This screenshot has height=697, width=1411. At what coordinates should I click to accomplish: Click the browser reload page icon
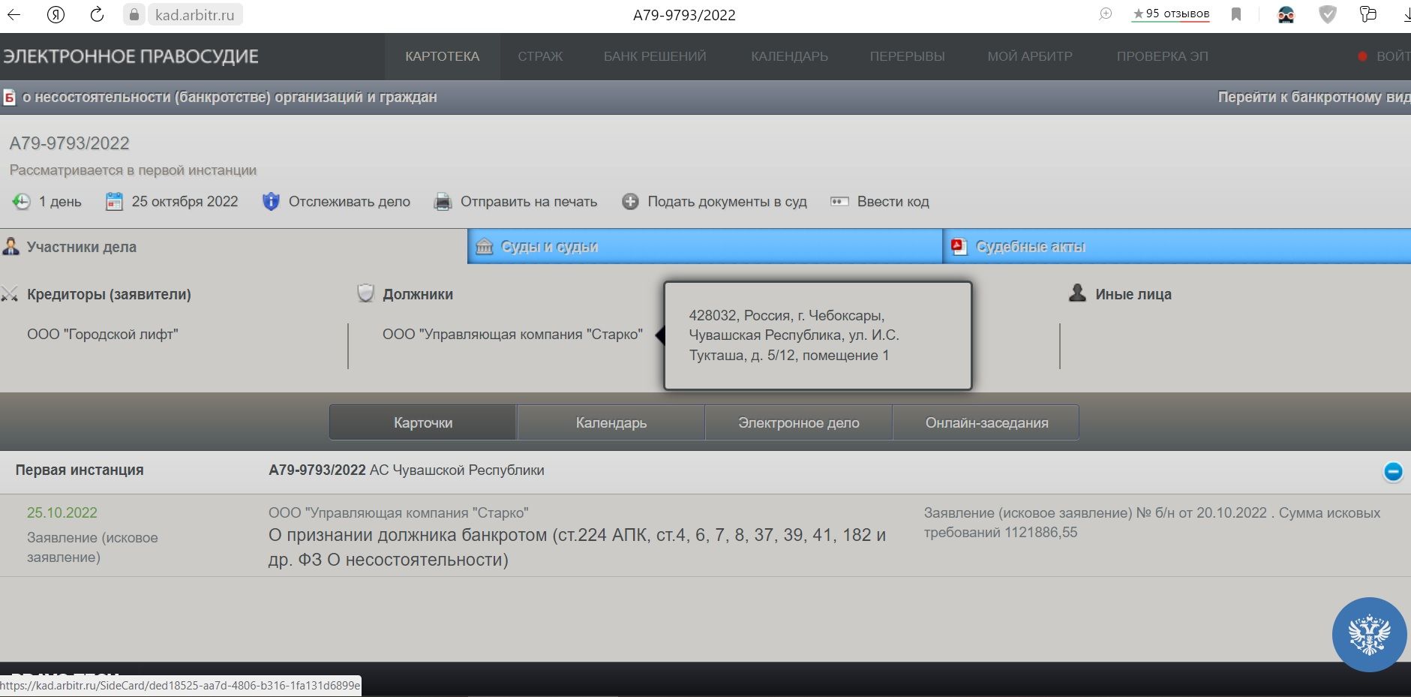[x=97, y=14]
